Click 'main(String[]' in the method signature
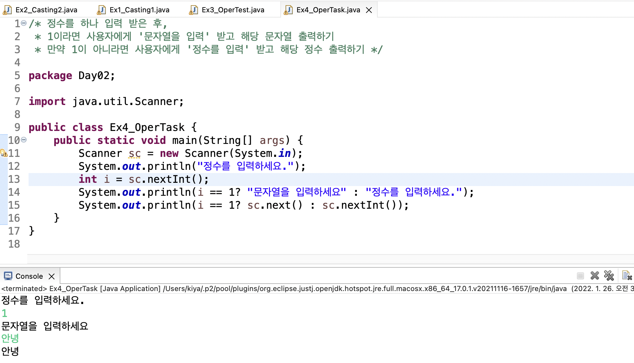This screenshot has height=363, width=634. [212, 140]
